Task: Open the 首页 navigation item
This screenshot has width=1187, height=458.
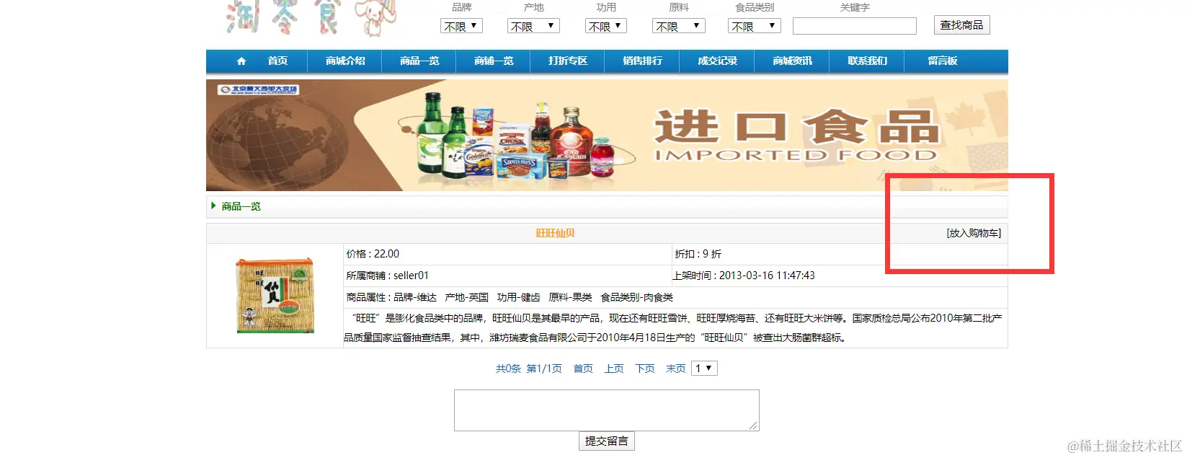Action: 277,61
